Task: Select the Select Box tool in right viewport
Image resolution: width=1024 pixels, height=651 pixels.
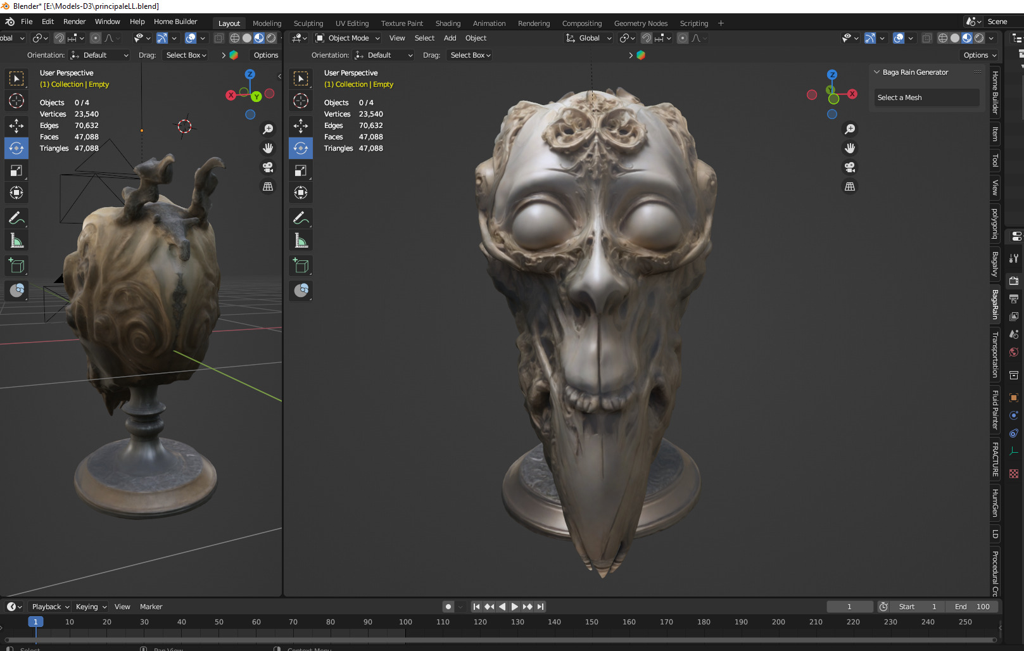Action: point(301,79)
